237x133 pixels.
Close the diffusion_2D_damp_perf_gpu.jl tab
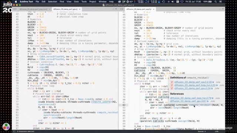80,9
